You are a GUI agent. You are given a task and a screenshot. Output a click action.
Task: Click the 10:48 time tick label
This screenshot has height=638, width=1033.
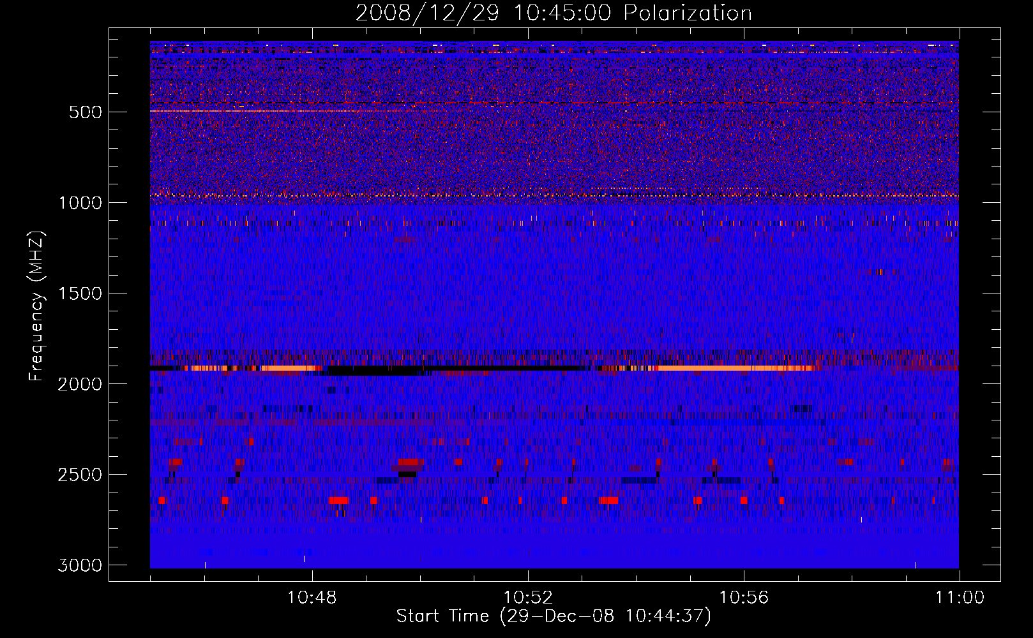click(x=312, y=598)
